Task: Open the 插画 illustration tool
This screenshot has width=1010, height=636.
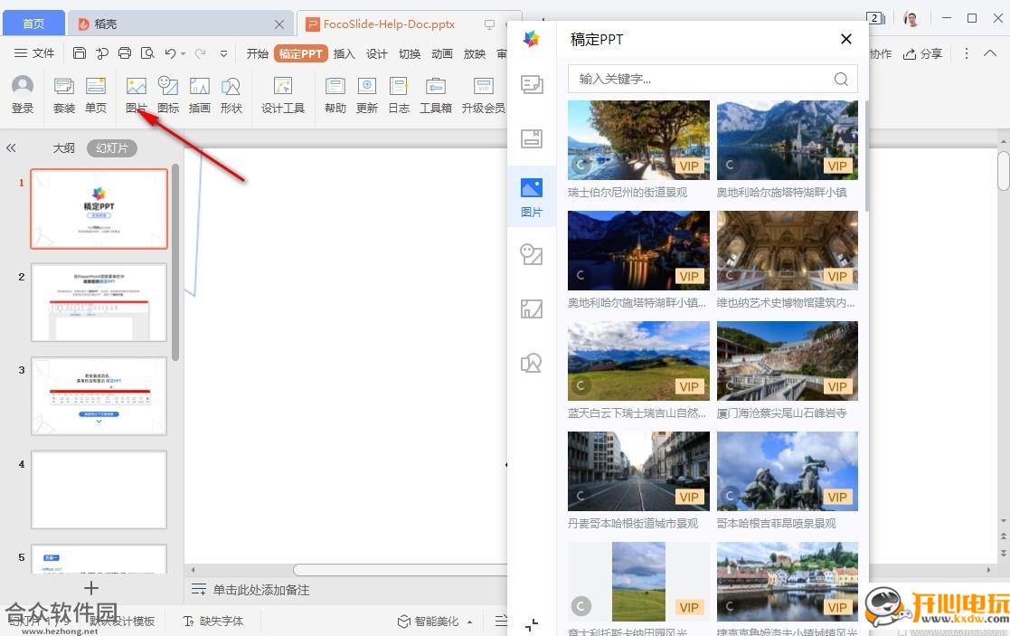Action: click(x=200, y=95)
